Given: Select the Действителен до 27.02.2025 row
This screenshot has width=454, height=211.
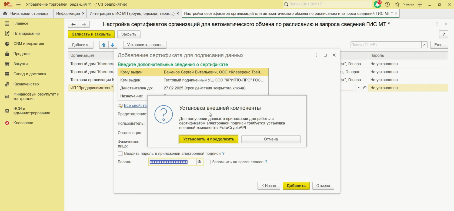Looking at the screenshot, I should click(193, 88).
